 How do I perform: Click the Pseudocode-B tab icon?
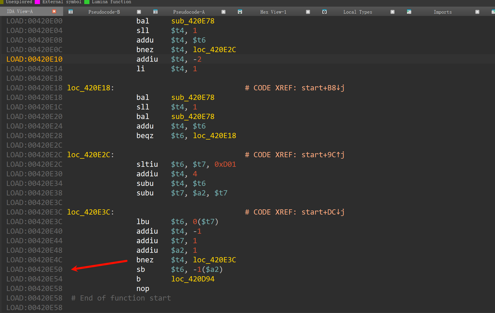[x=70, y=12]
